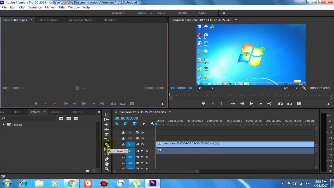This screenshot has height=188, width=334.
Task: Open Editing workspace menu
Action: (151, 13)
